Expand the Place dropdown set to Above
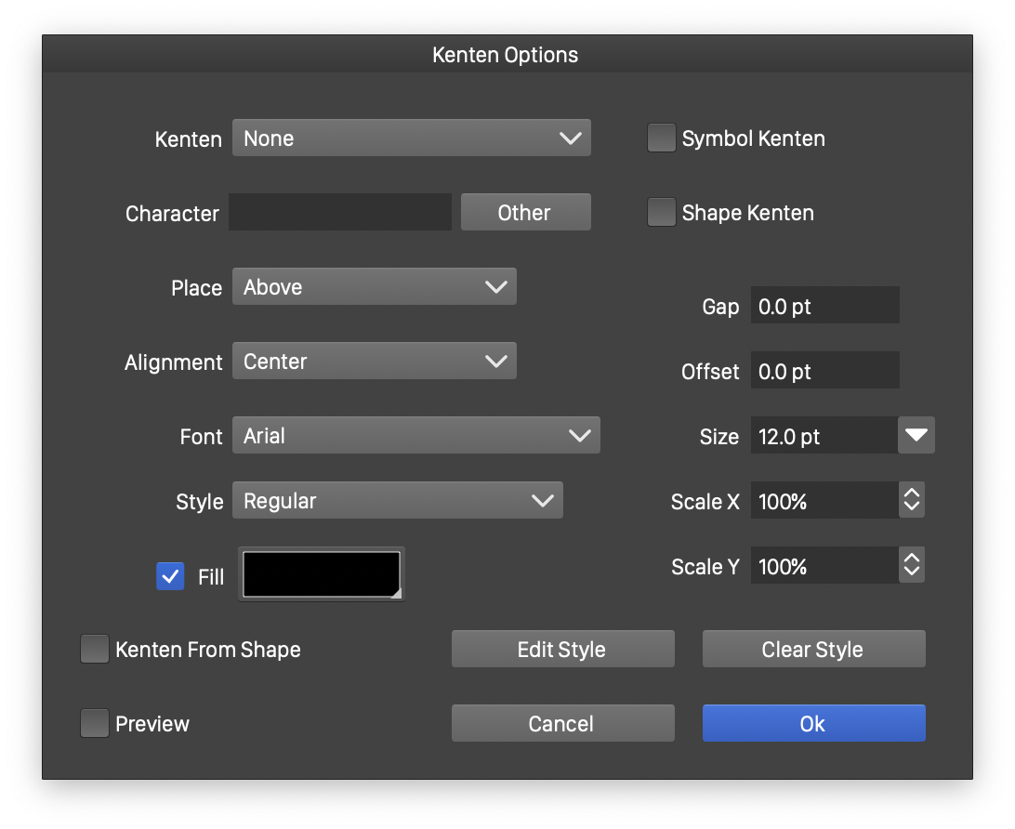 (374, 287)
